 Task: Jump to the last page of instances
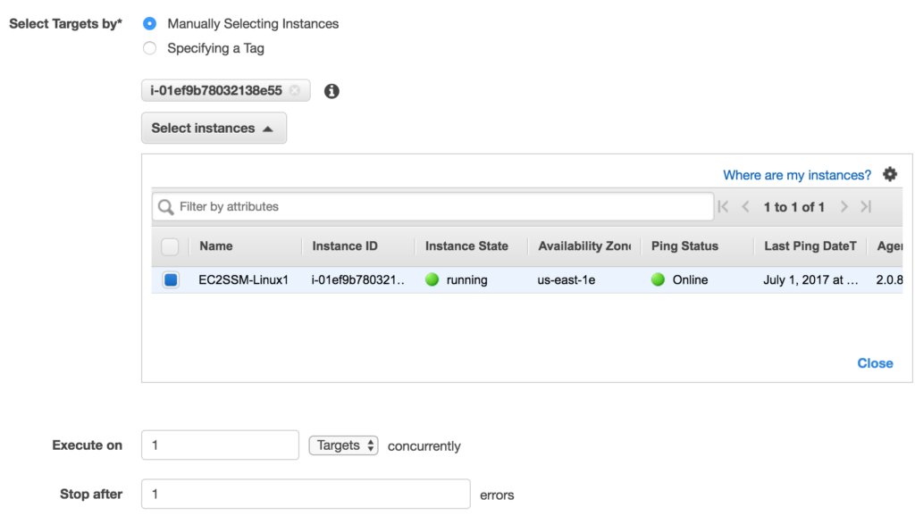pos(865,207)
